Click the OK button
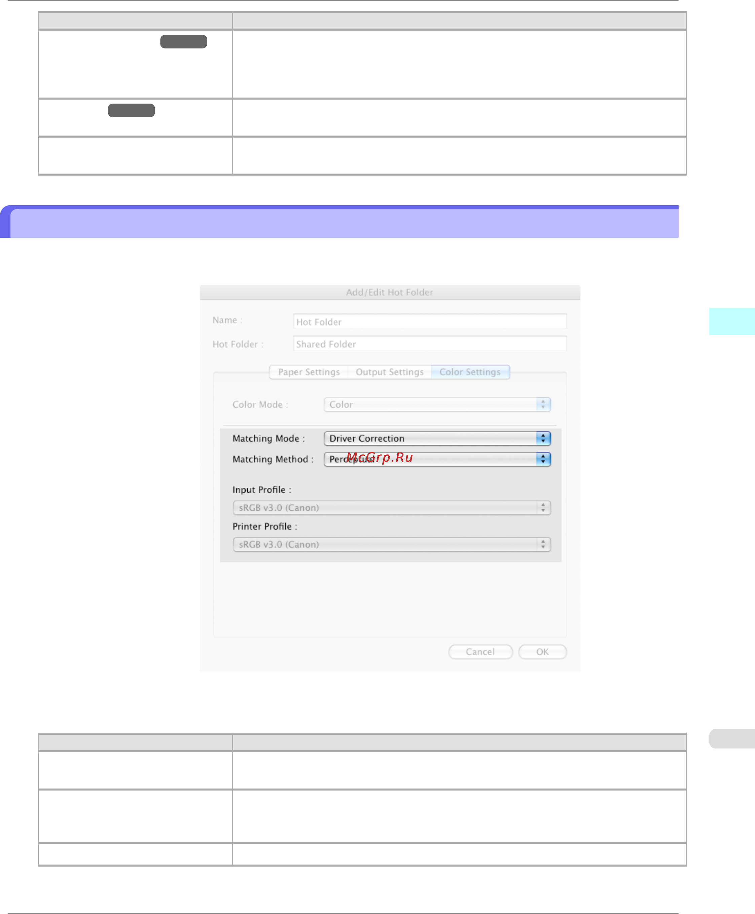Screen dimensions: 755x914 pos(542,652)
